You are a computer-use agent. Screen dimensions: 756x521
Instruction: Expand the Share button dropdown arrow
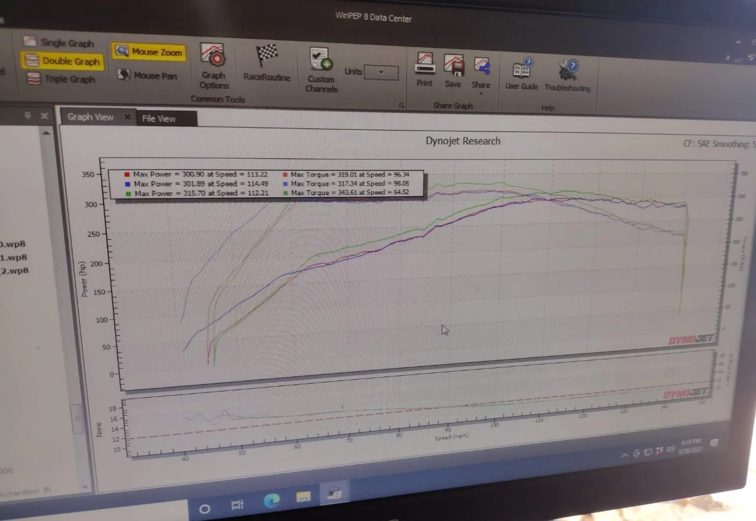pos(481,94)
